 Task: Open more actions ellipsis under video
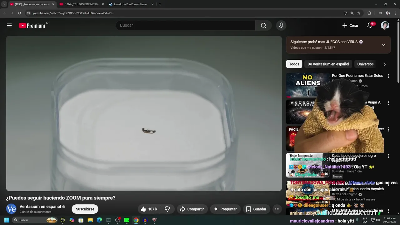tap(277, 209)
